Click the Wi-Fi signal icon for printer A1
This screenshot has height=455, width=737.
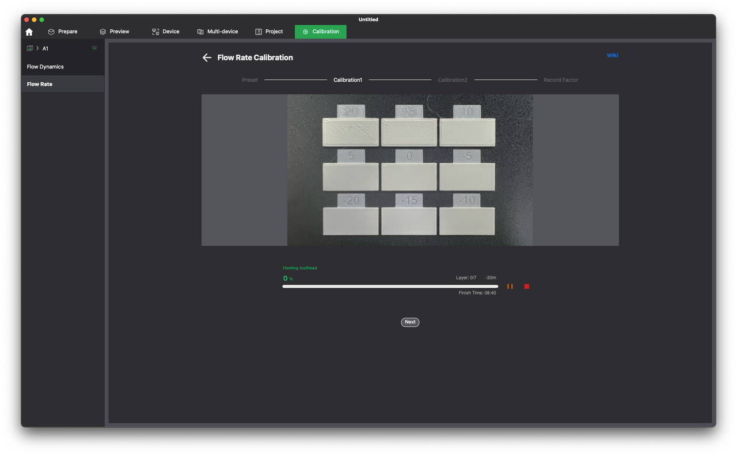click(x=94, y=48)
